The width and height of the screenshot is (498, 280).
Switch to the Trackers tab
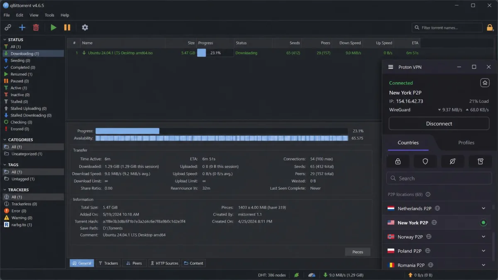coord(108,263)
